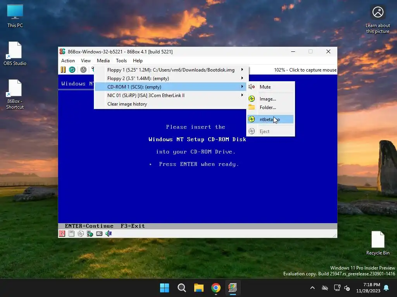The height and width of the screenshot is (297, 397).
Task: Click the grey ACPI shutdown power icon
Action: (x=83, y=70)
